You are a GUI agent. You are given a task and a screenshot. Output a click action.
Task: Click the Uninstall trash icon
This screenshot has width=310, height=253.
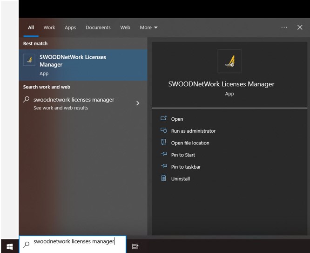pos(163,178)
